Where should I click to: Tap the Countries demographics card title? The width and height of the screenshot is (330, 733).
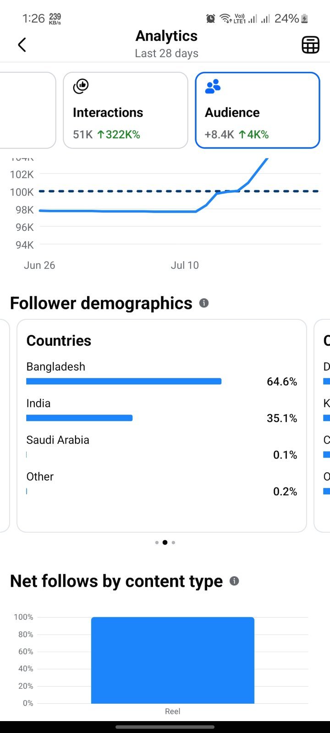(x=59, y=340)
